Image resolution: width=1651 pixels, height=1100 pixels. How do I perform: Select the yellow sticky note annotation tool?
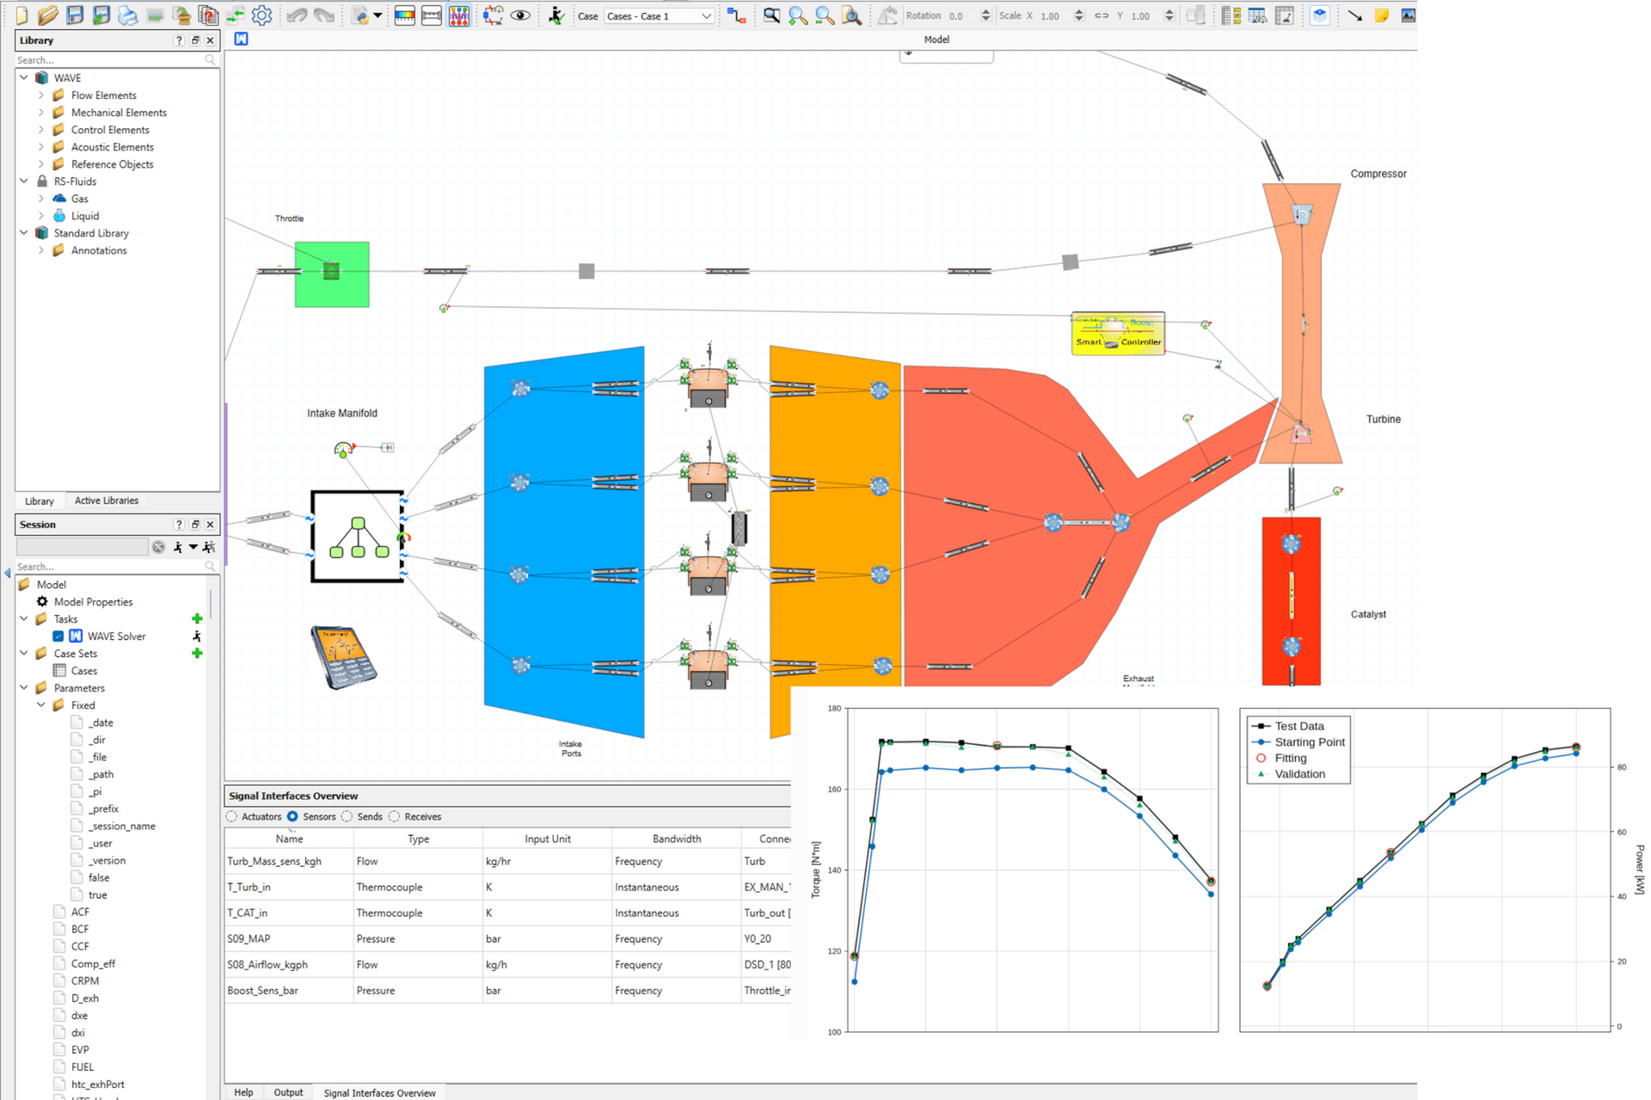(1381, 15)
